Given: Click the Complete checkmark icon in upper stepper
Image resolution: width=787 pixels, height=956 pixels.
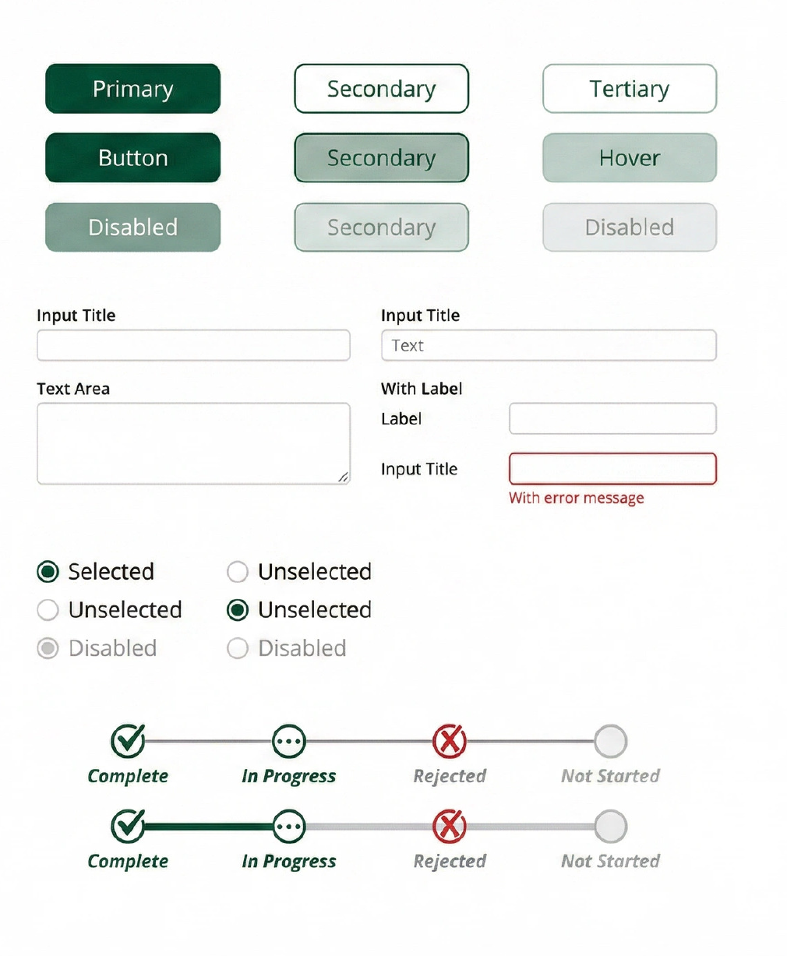Looking at the screenshot, I should coord(128,741).
